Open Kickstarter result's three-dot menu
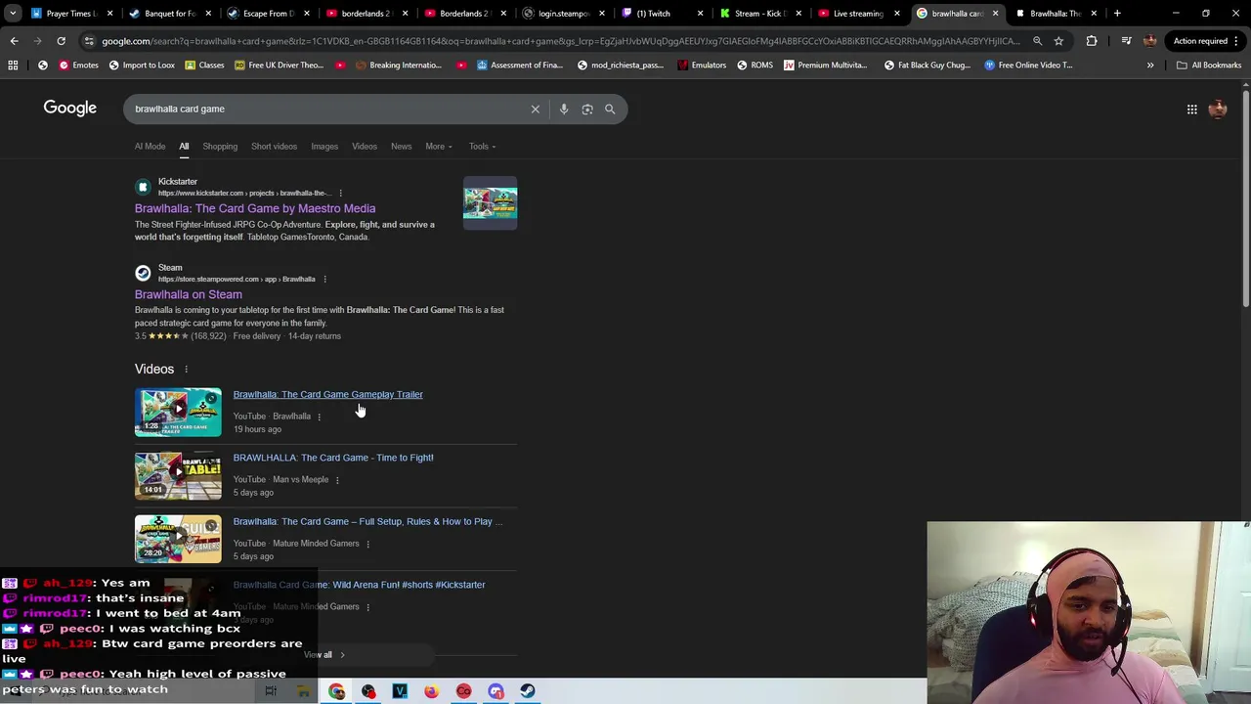 tap(340, 193)
